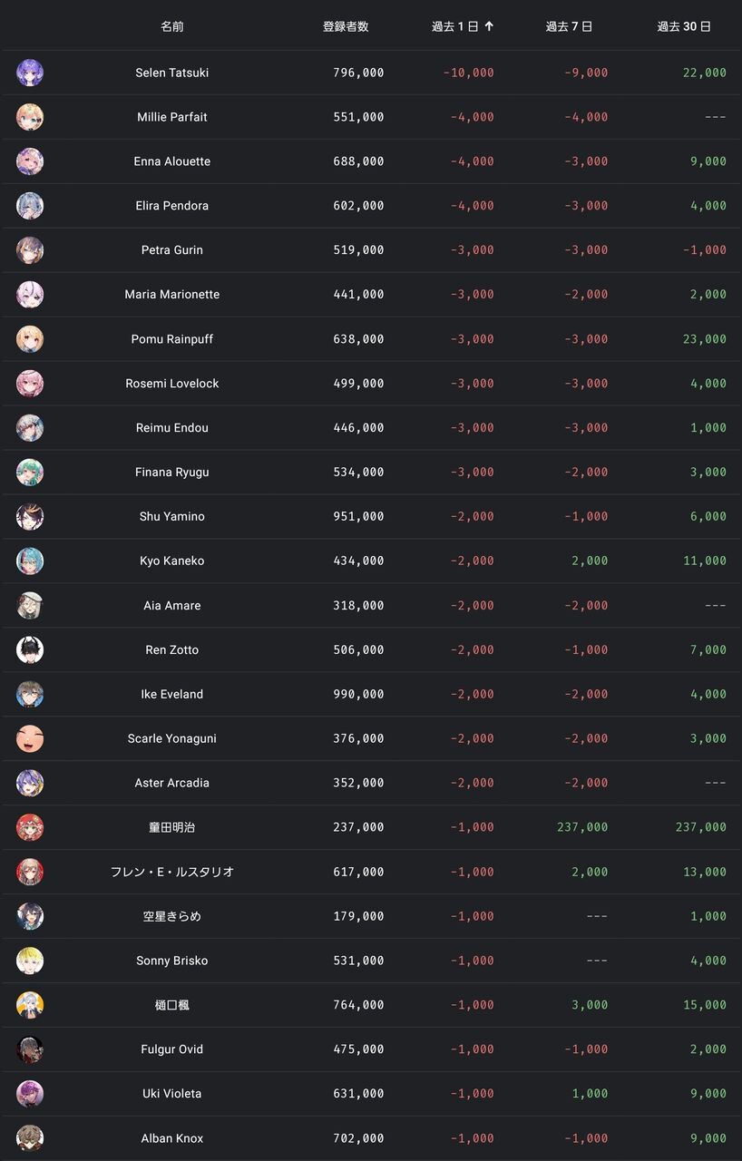Open フレン・E・ルスタリオ channel link

172,873
